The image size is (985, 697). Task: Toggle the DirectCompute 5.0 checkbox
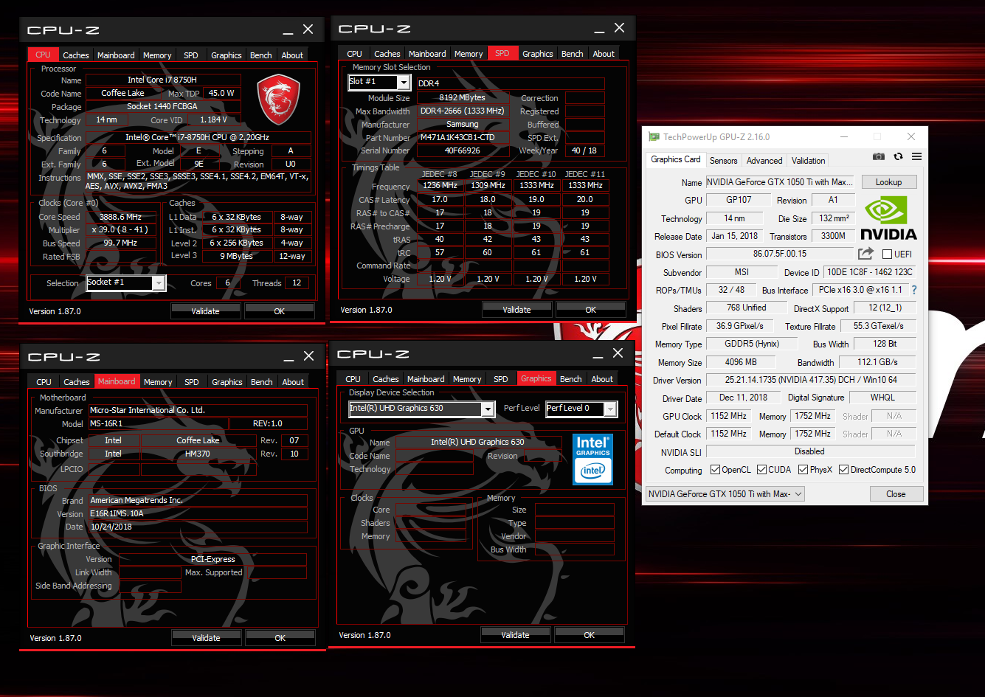point(843,470)
